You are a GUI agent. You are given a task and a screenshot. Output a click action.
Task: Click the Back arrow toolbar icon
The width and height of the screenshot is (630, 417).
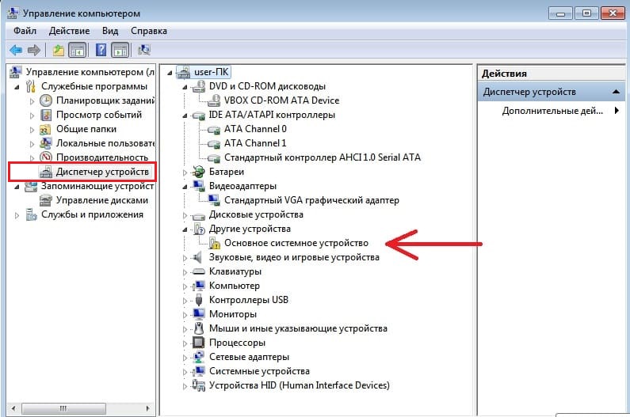[16, 50]
